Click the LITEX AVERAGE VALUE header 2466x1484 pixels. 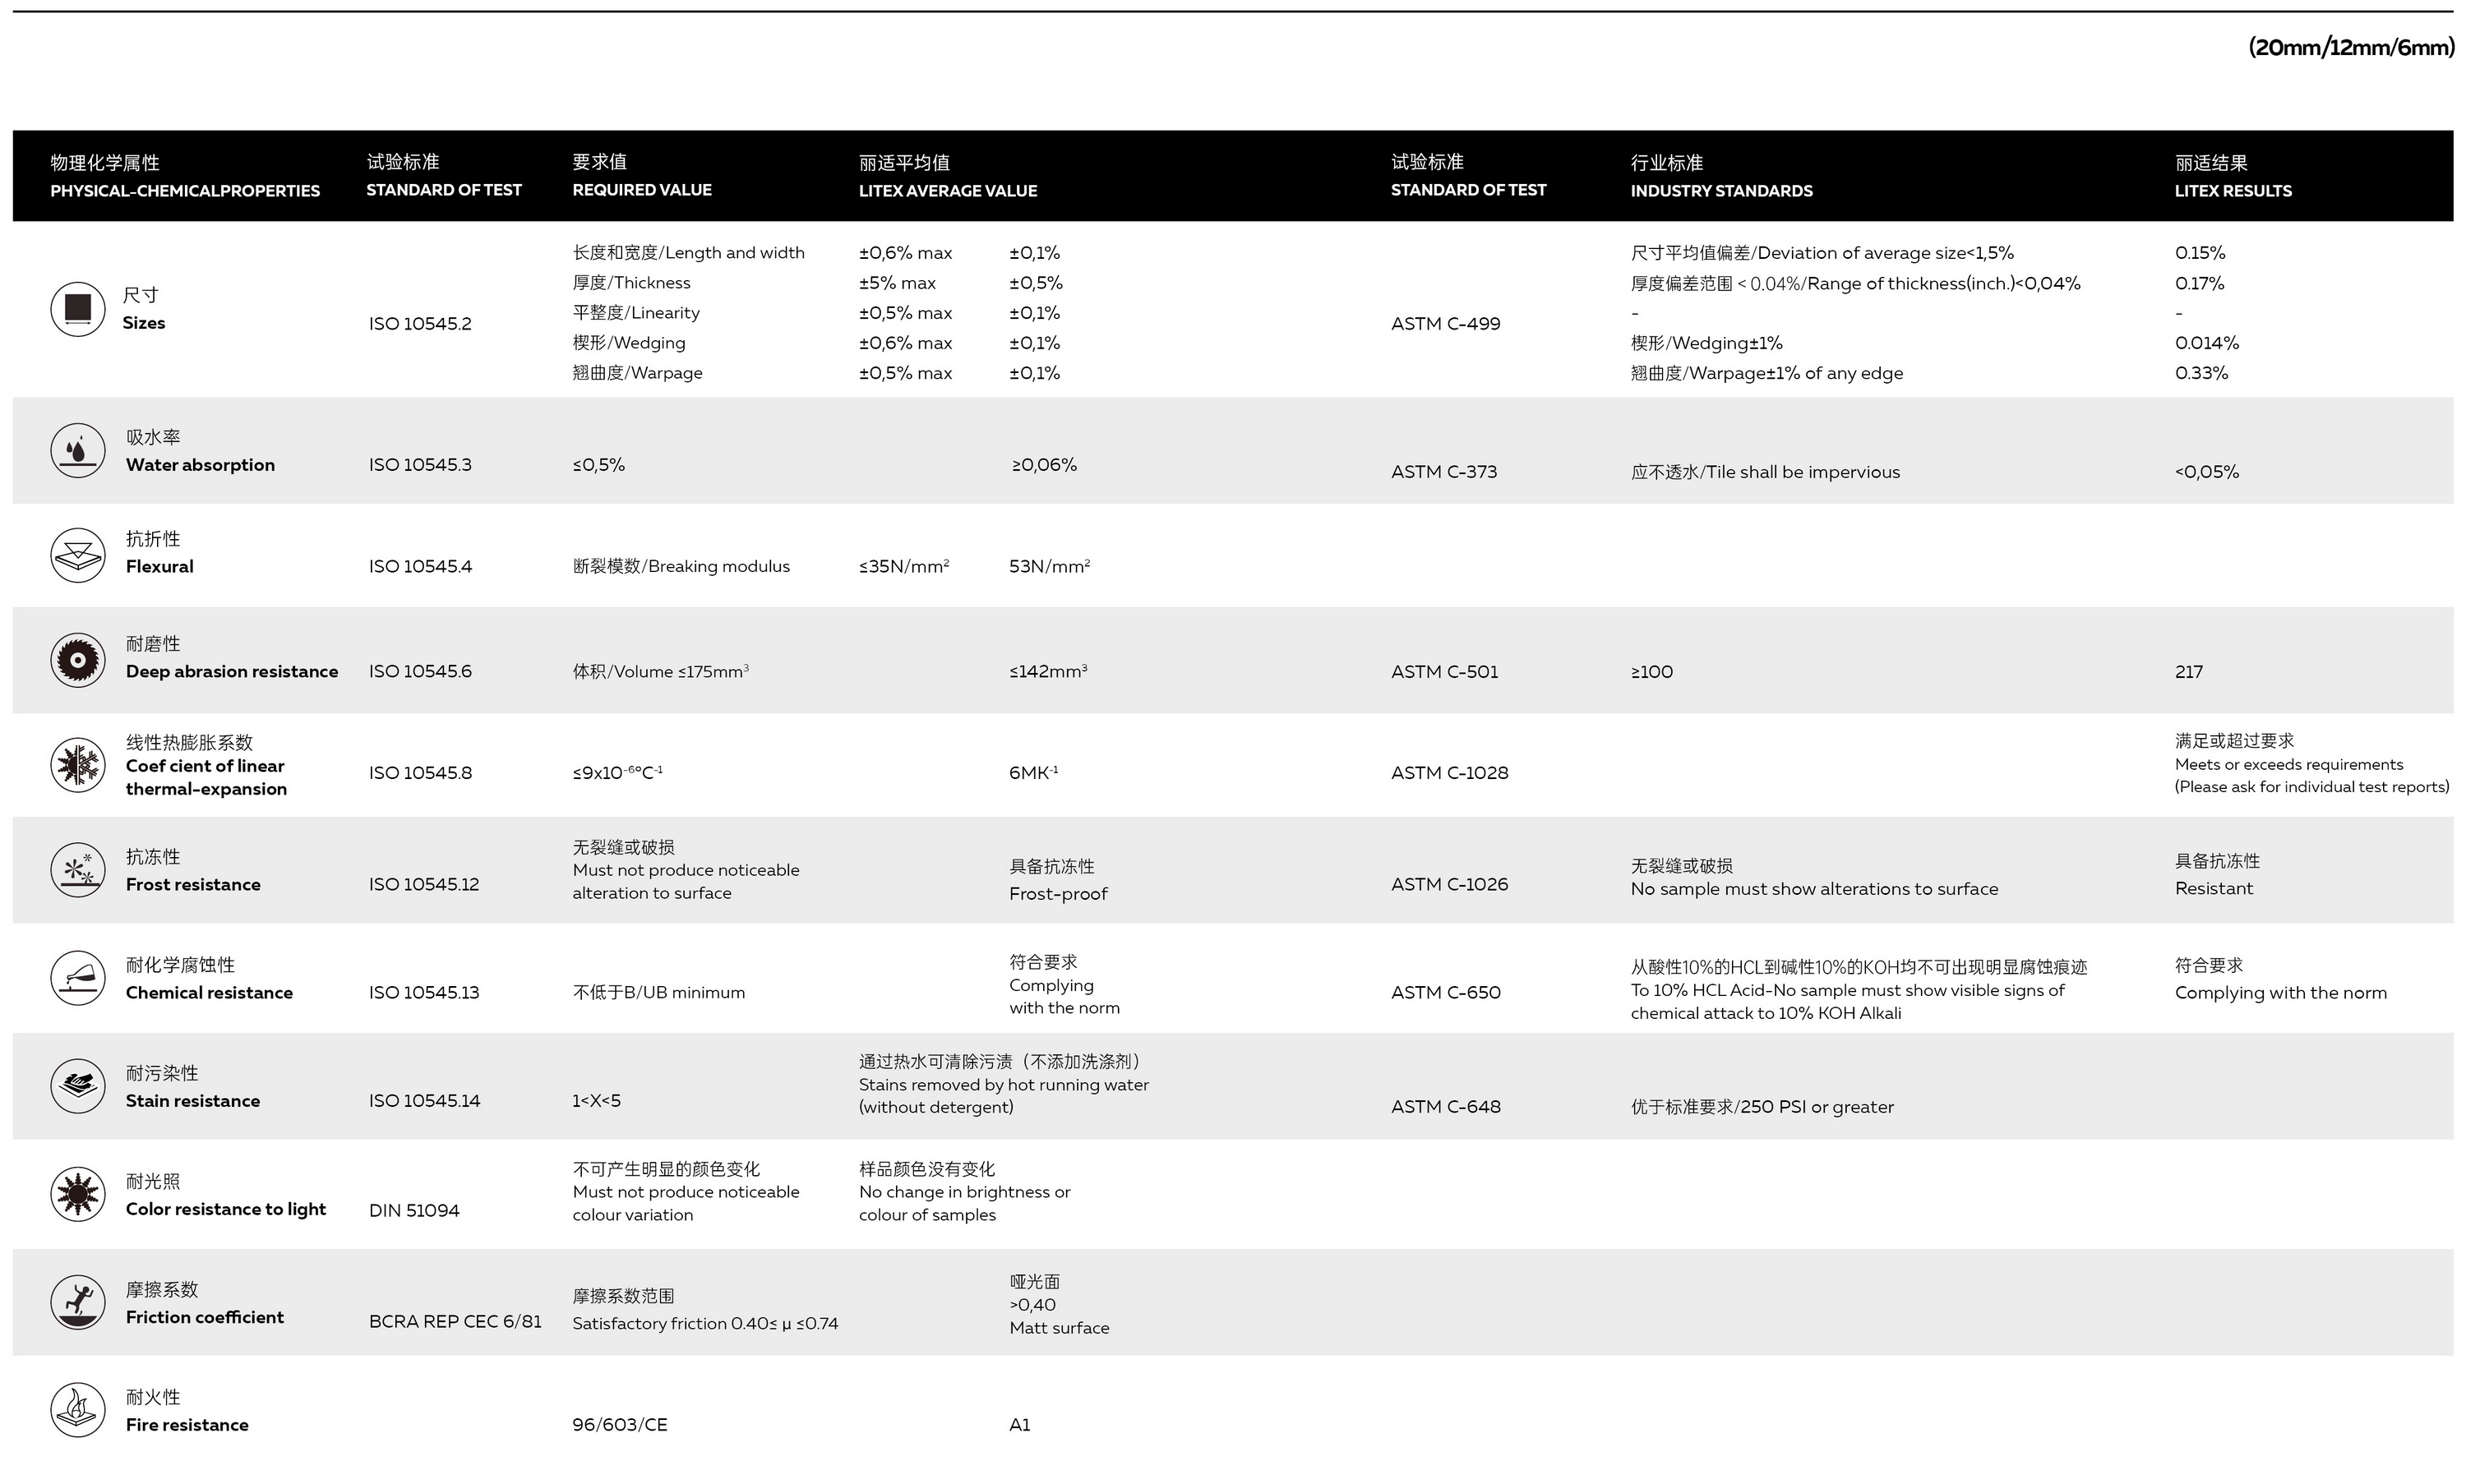point(948,191)
